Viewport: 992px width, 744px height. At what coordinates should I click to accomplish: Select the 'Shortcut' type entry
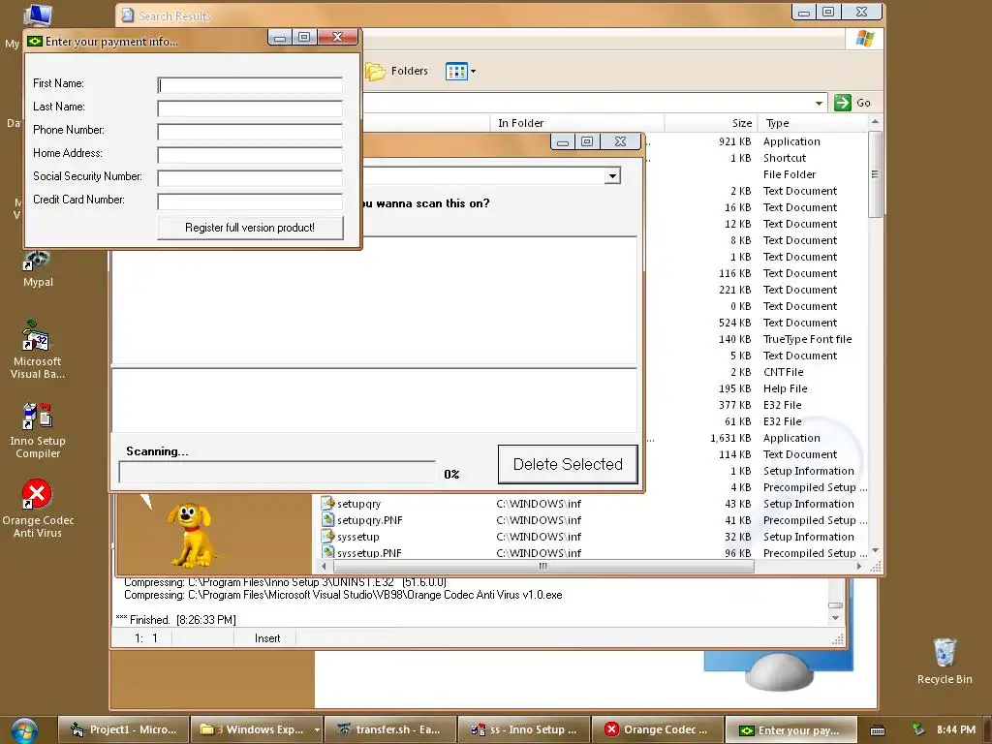785,158
